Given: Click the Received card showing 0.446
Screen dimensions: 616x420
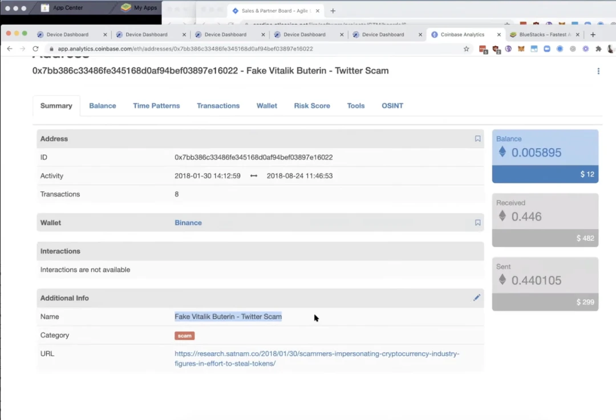Looking at the screenshot, I should click(545, 220).
